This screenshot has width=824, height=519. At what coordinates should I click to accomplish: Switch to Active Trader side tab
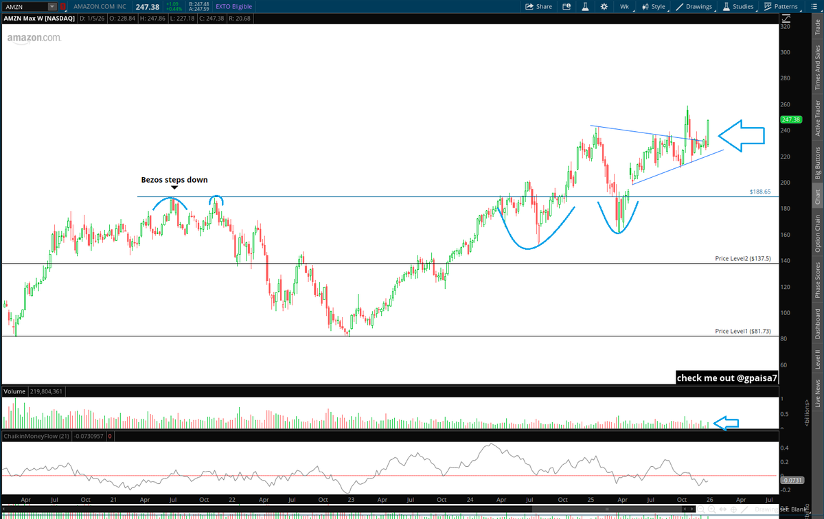[x=817, y=117]
